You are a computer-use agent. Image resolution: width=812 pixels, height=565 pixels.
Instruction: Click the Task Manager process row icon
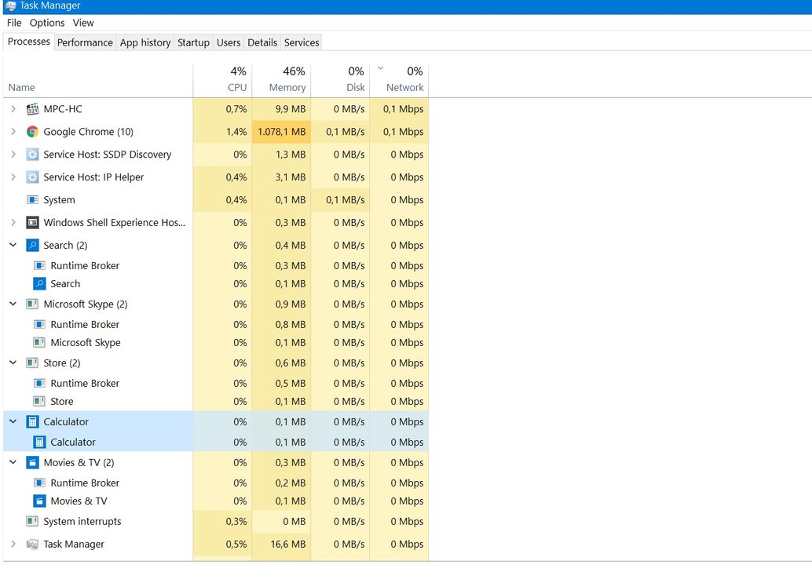coord(32,545)
